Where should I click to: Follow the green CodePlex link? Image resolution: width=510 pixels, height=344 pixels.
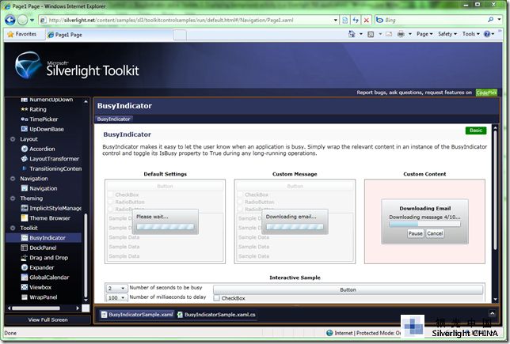tap(486, 93)
